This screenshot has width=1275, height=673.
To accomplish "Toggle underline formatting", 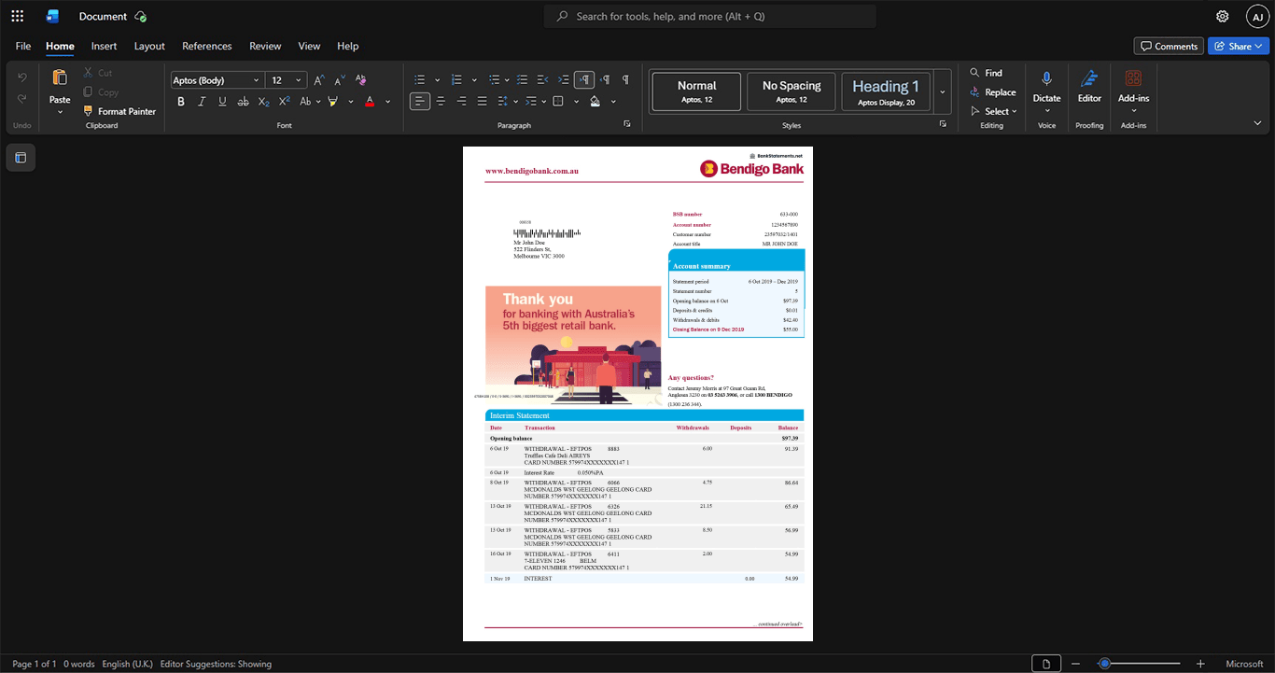I will click(222, 101).
